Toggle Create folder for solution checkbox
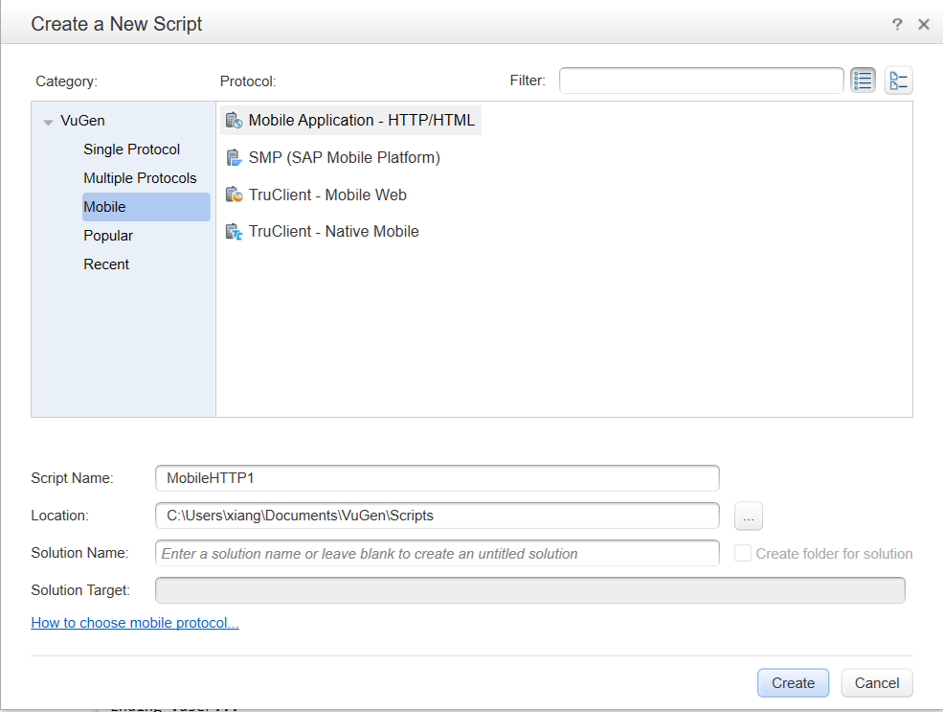This screenshot has width=943, height=712. click(743, 553)
